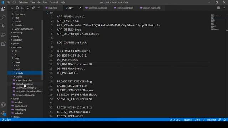The height and width of the screenshot is (128, 228).
Task: Expand the config folder
Action: click(16, 36)
